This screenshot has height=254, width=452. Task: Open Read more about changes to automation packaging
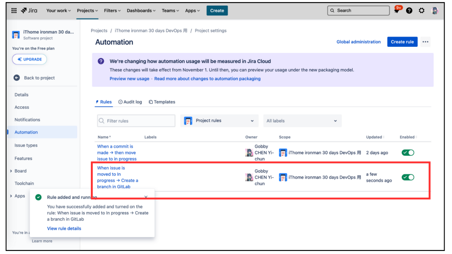[x=207, y=78]
